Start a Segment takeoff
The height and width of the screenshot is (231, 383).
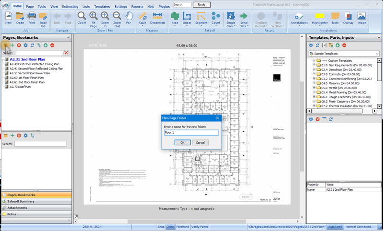[x=201, y=19]
